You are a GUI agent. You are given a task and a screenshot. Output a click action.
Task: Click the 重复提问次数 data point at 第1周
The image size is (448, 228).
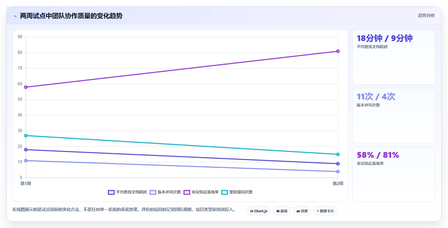tap(26, 136)
